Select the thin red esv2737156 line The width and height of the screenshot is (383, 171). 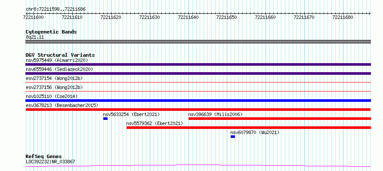[198, 92]
